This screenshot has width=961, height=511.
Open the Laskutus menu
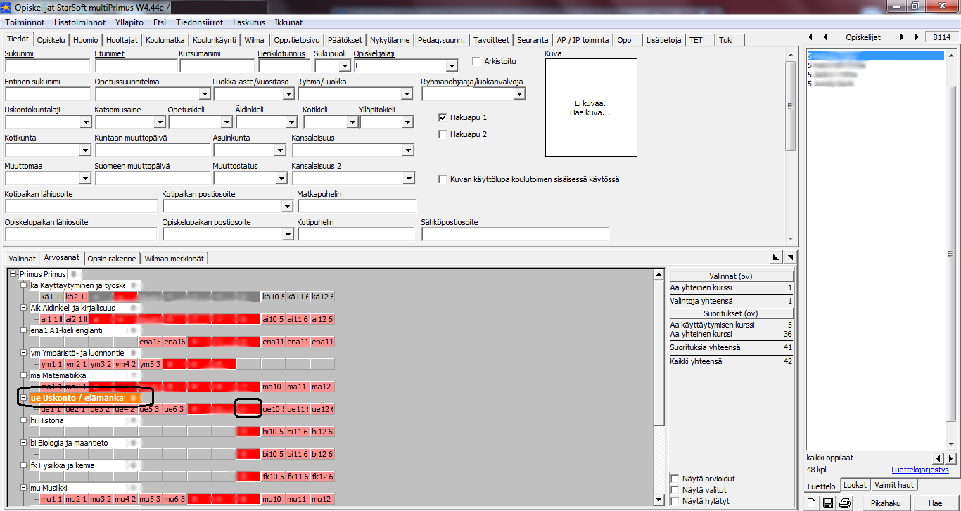point(249,22)
